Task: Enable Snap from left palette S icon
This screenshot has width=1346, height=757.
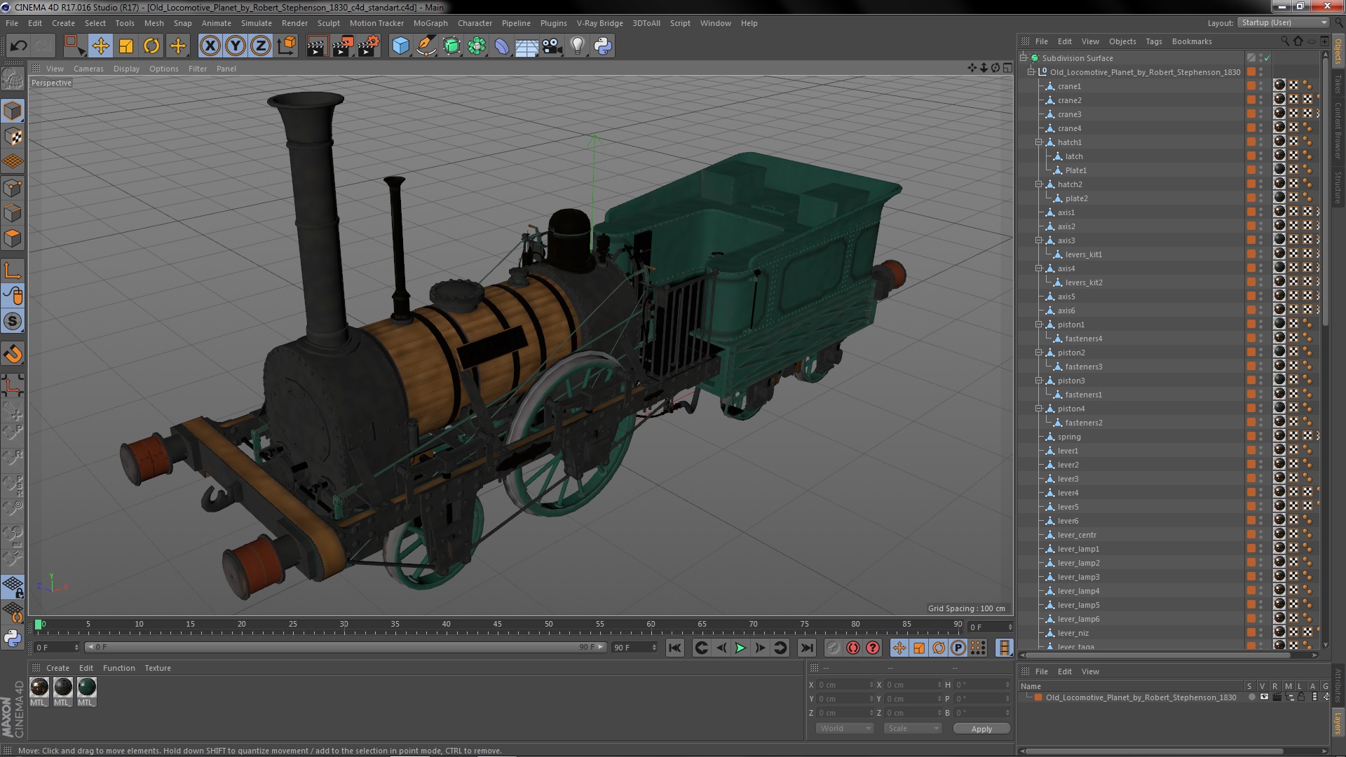Action: [13, 322]
